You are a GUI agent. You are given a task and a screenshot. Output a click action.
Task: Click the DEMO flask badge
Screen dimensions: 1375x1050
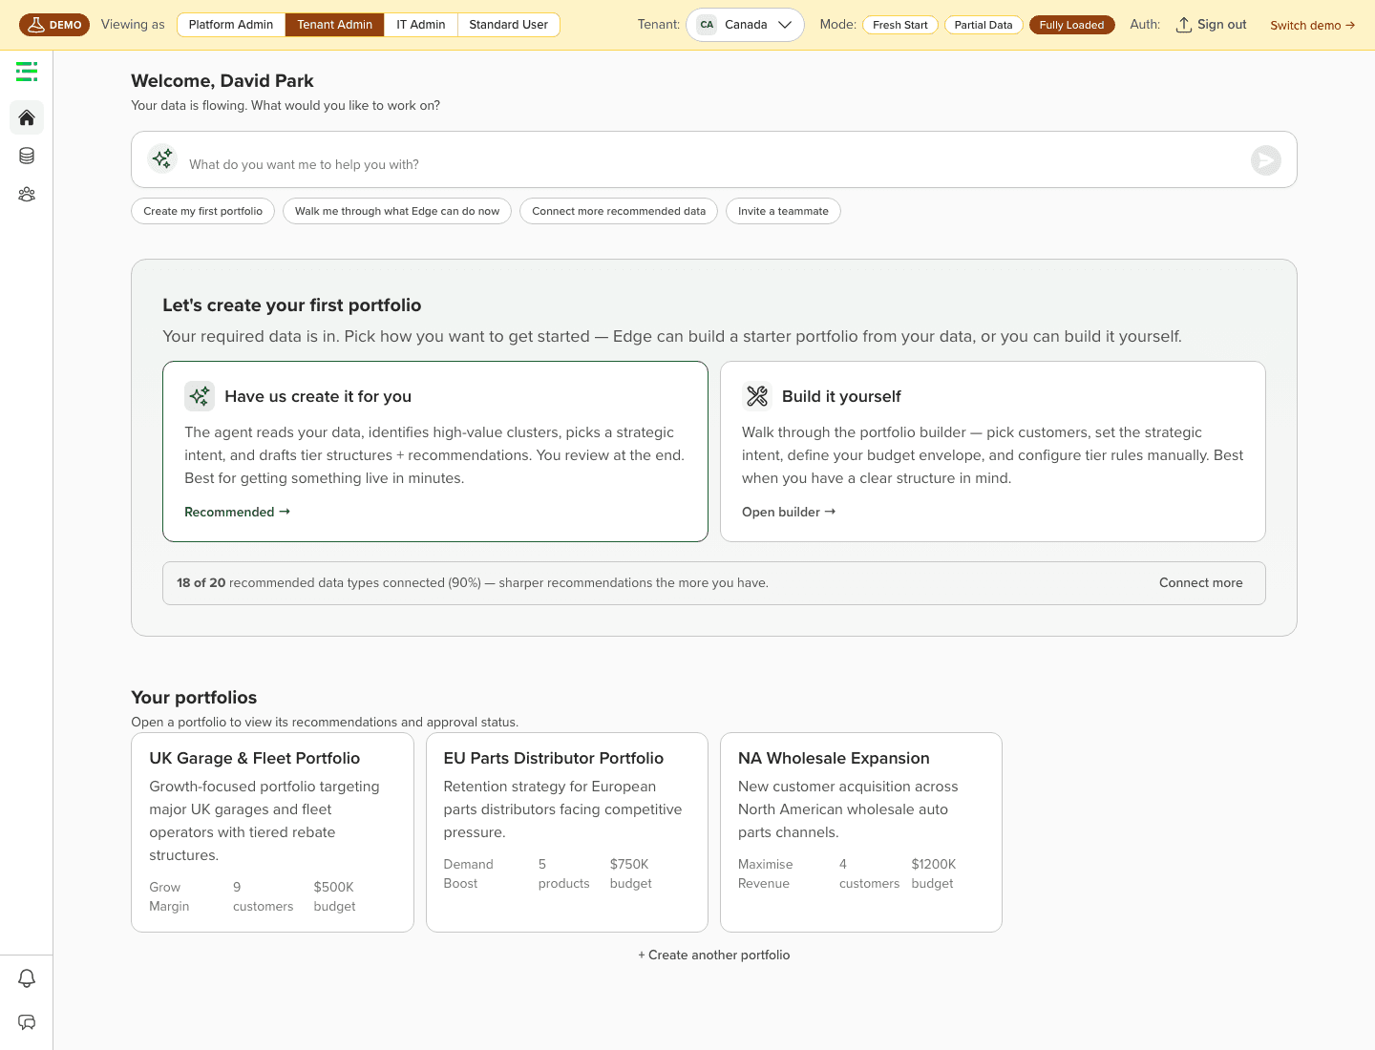54,25
